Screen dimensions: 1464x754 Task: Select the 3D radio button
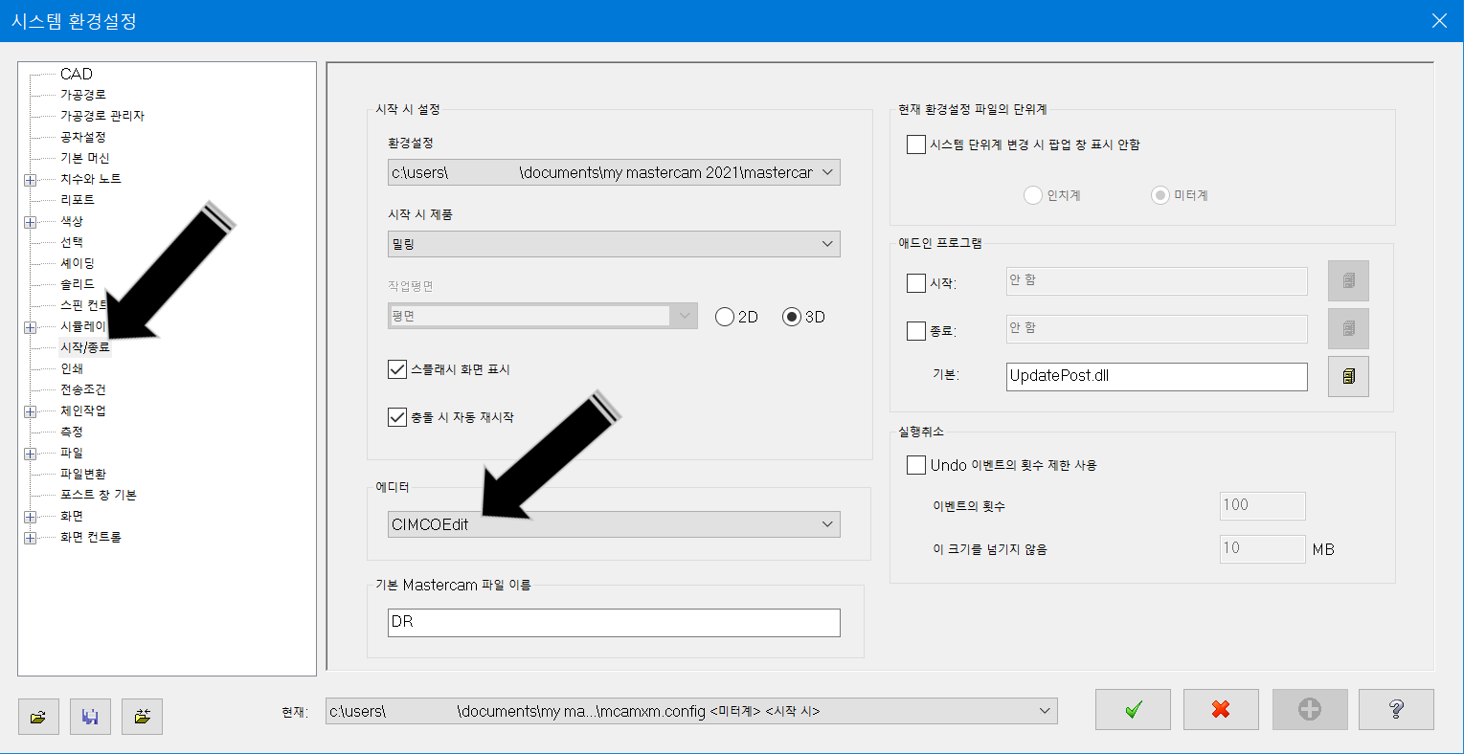click(792, 317)
